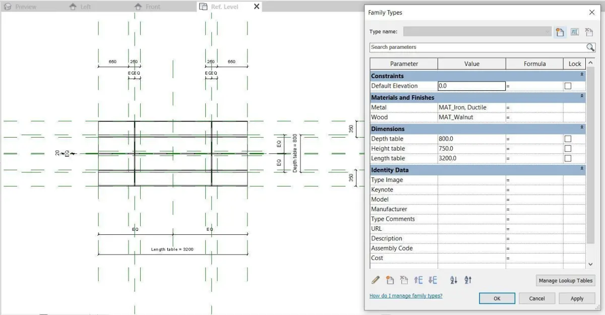This screenshot has height=315, width=605.
Task: Click the Left view tab house icon
Action: click(x=73, y=7)
